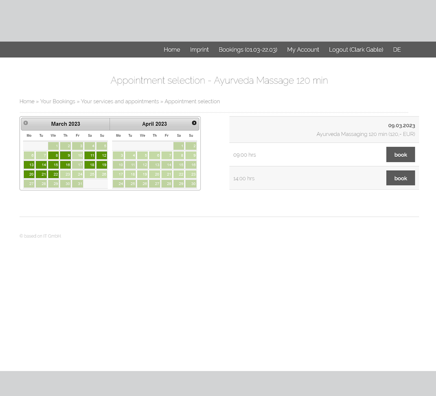Select March 20 date

[x=29, y=174]
